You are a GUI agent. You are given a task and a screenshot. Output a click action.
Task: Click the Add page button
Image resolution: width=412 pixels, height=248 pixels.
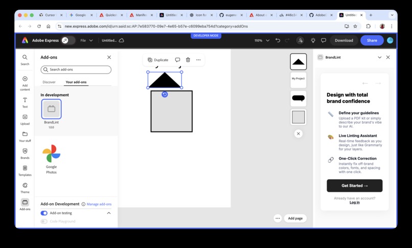[295, 218]
